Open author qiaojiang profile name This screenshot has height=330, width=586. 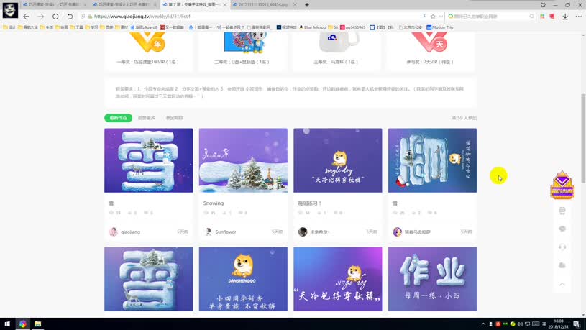pos(130,232)
